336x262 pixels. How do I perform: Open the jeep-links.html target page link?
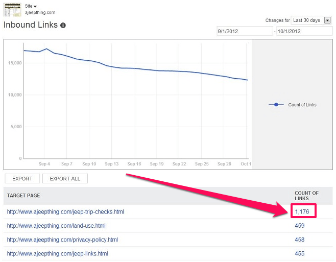57,254
